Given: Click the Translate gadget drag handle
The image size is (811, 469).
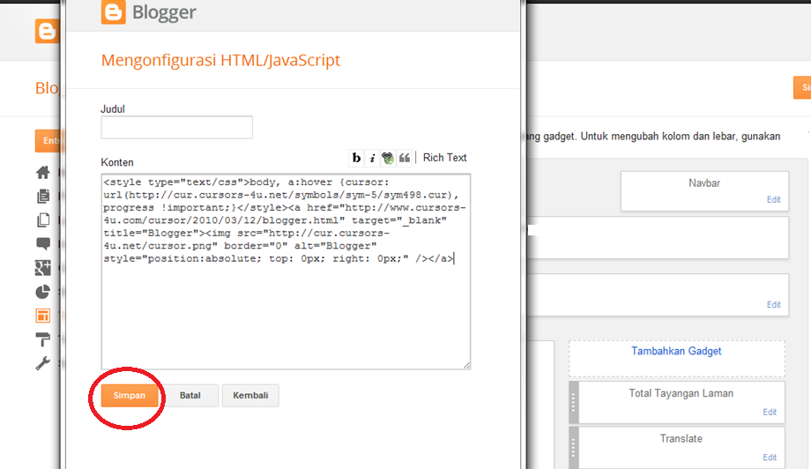Looking at the screenshot, I should point(573,447).
